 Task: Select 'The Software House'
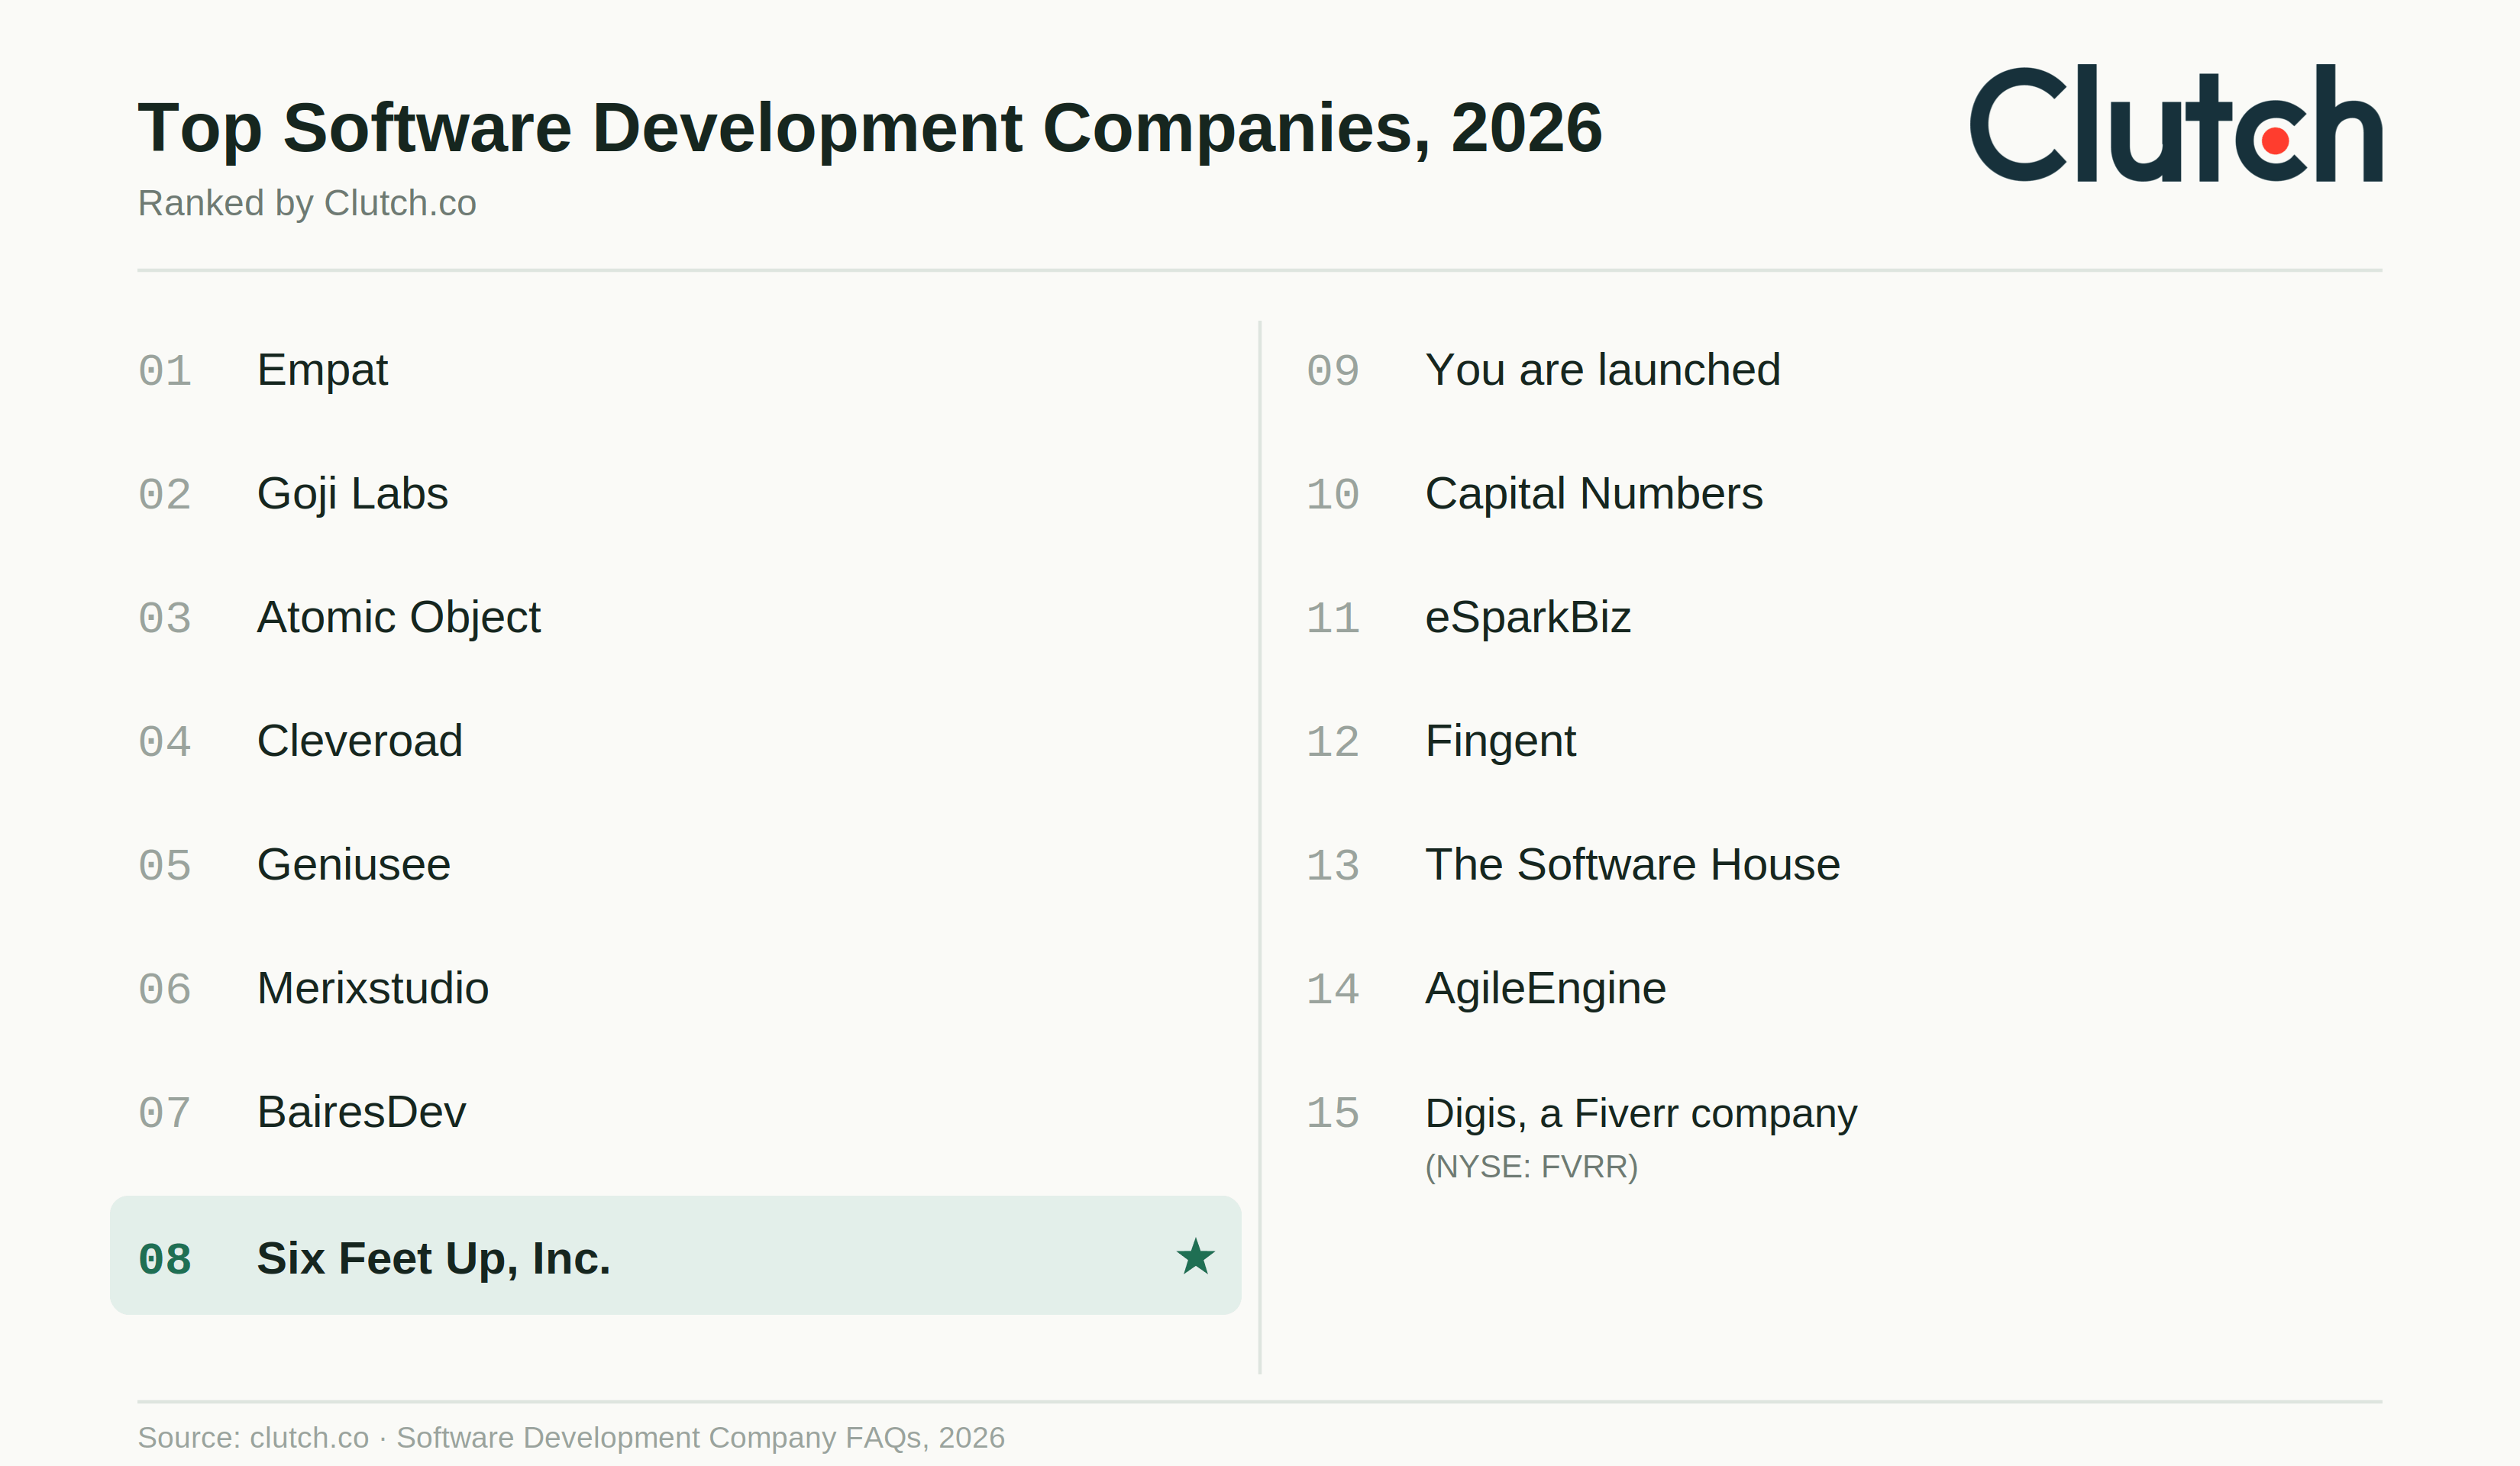pyautogui.click(x=1632, y=865)
